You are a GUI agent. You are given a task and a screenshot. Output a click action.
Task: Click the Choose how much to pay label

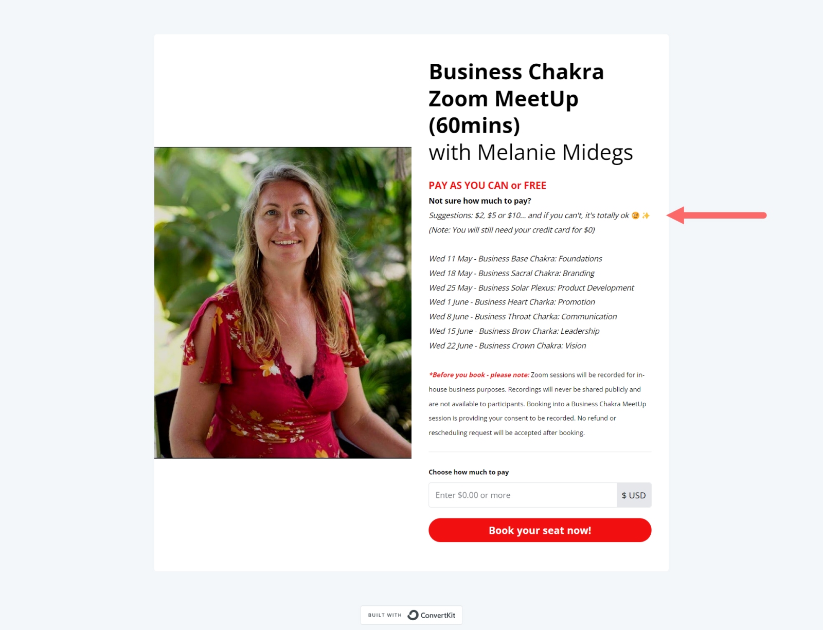click(469, 472)
